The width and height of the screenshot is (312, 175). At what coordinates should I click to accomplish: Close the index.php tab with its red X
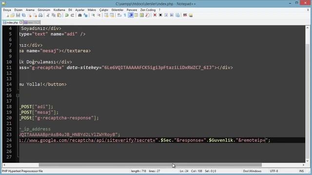[x=21, y=22]
